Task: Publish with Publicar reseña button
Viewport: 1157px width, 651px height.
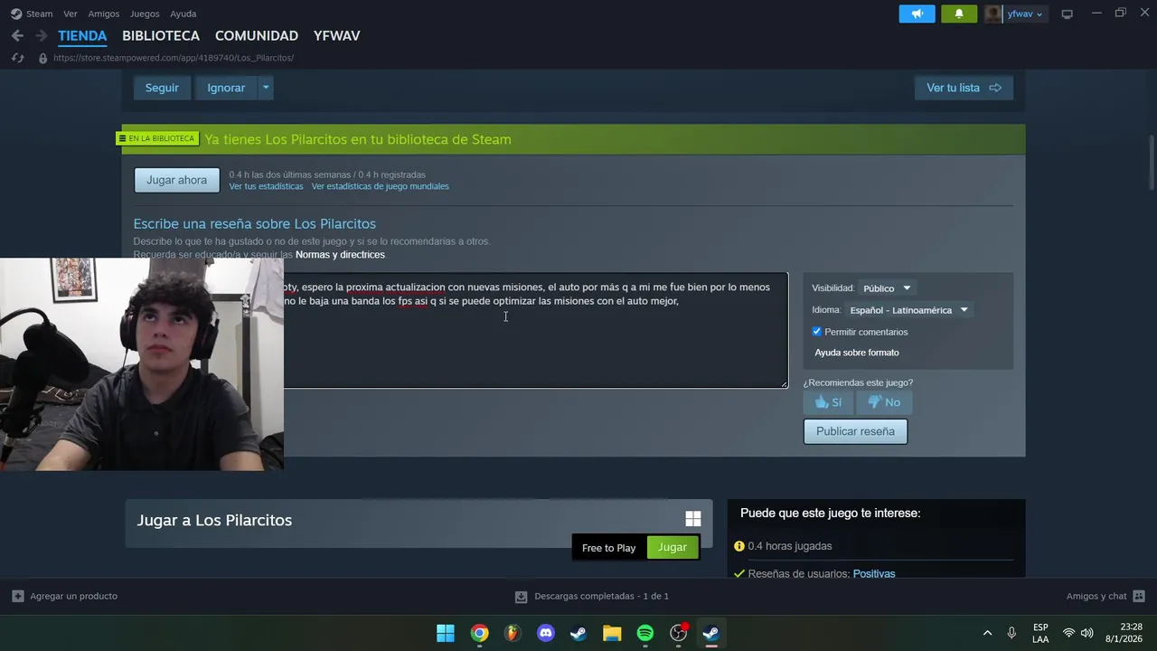Action: [x=855, y=431]
